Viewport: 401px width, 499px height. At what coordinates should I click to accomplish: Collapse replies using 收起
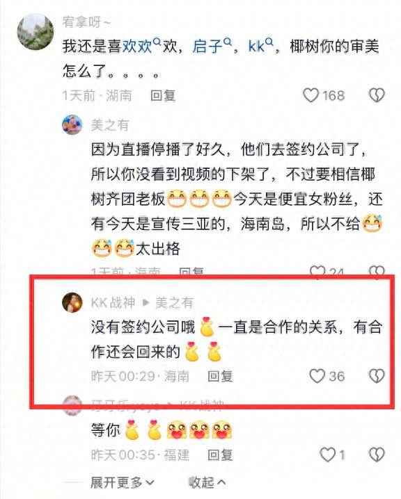coord(207,482)
